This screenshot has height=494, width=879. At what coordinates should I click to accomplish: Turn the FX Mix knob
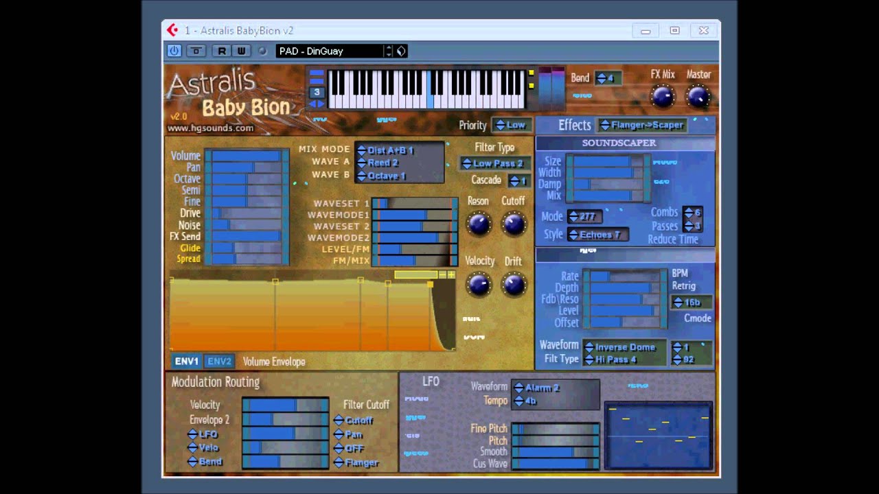(662, 96)
